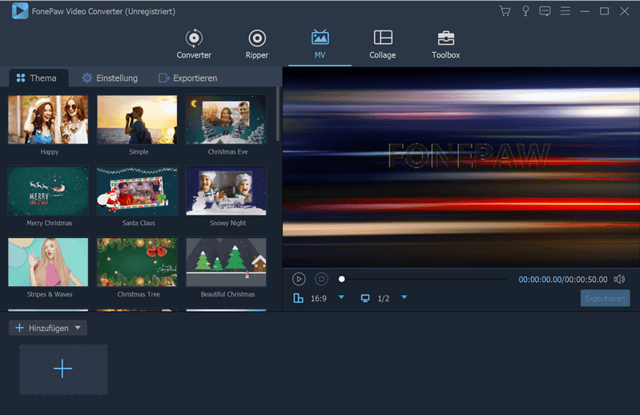Select the Snowy Night theme thumbnail
This screenshot has width=640, height=415.
coord(226,191)
